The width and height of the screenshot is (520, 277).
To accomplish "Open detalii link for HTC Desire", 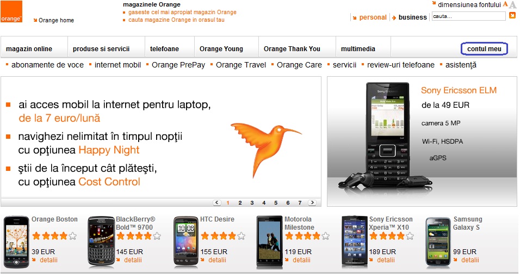I will [x=217, y=260].
